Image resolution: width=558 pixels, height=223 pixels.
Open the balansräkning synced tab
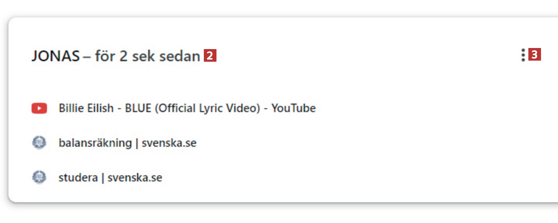coord(127,143)
